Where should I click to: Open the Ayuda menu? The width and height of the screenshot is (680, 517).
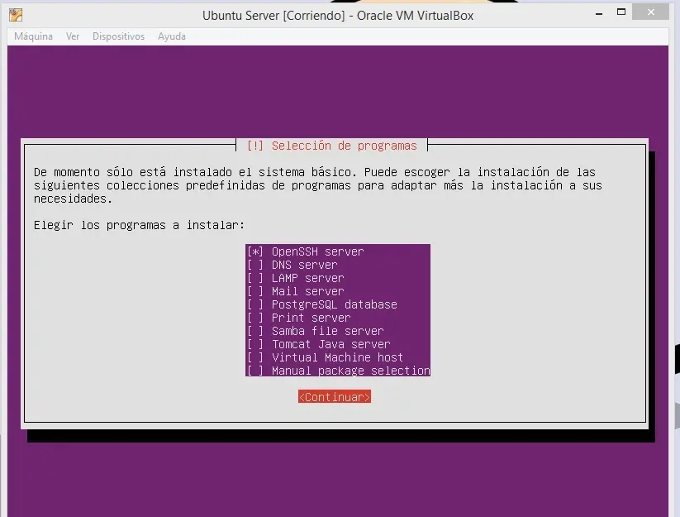(172, 36)
